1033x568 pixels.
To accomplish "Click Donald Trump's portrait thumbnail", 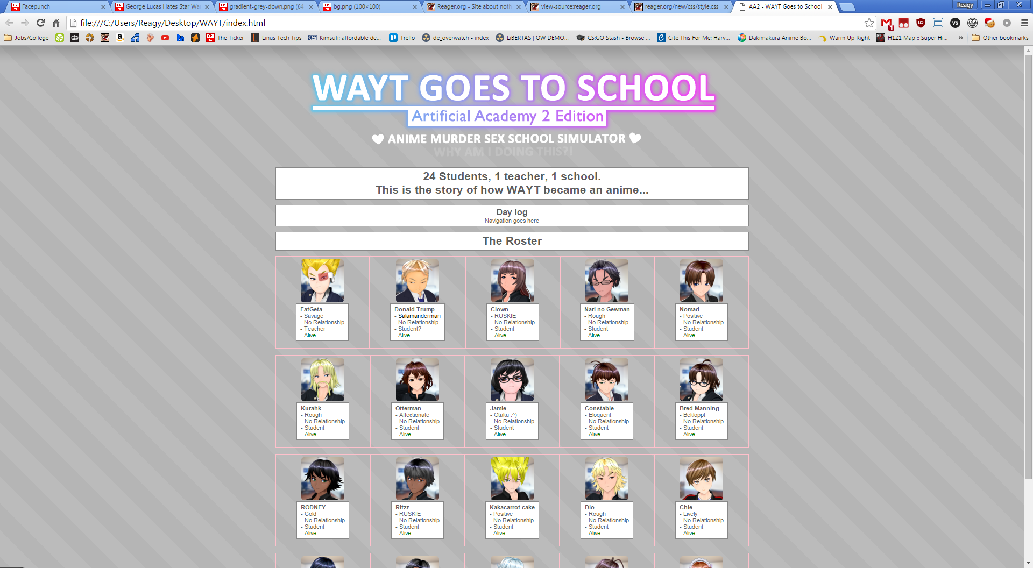I will [418, 281].
